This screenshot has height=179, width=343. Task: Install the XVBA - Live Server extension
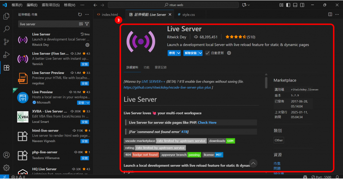(85, 122)
